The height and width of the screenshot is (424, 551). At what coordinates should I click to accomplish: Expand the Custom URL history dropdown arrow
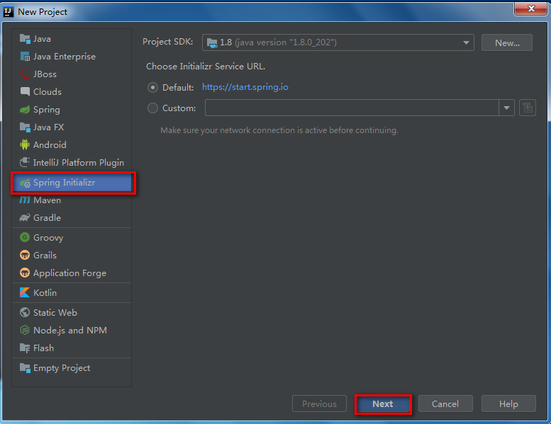[x=507, y=108]
